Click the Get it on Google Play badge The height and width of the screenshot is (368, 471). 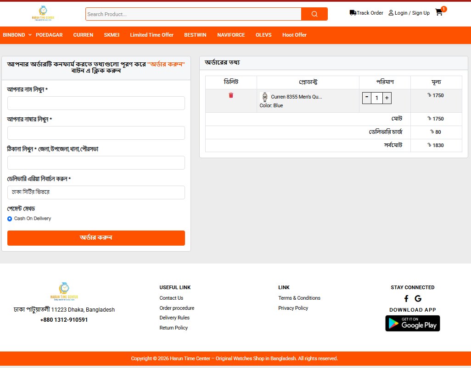[x=412, y=323]
